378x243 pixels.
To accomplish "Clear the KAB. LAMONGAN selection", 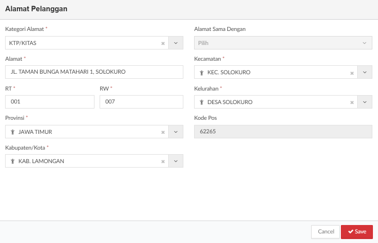I will click(x=163, y=161).
